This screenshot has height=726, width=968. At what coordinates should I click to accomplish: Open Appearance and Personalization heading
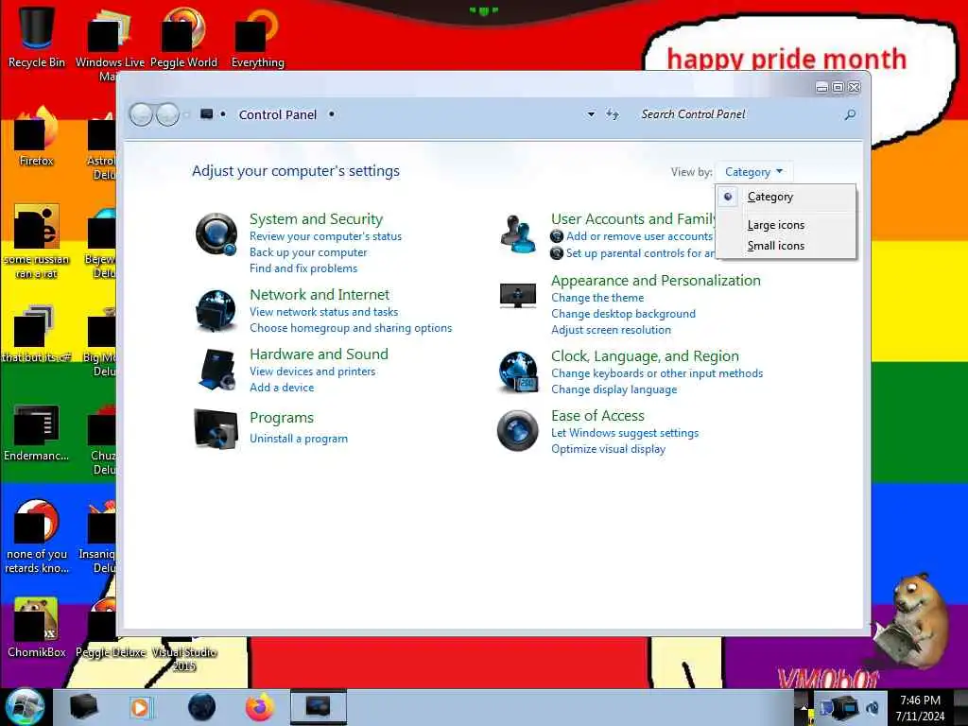point(656,281)
